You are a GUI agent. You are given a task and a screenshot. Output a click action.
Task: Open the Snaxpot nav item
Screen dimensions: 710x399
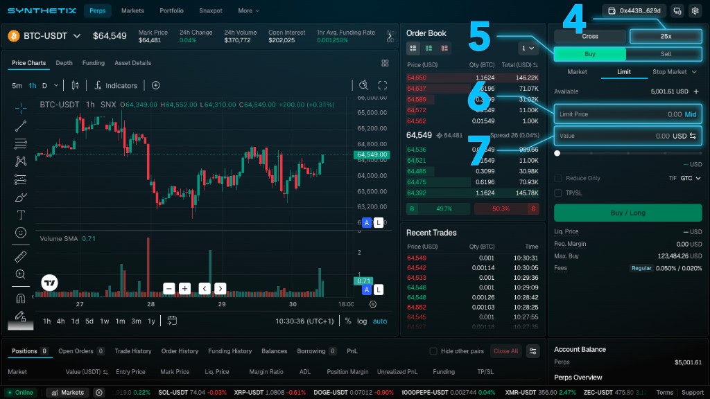(x=211, y=11)
